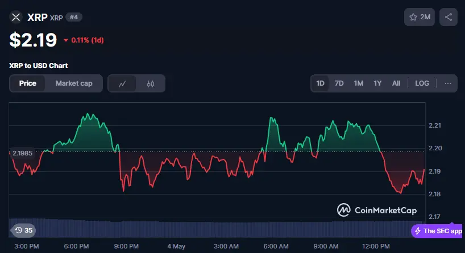The width and height of the screenshot is (465, 253).
Task: Add XRP to watchlist via star button
Action: (420, 17)
